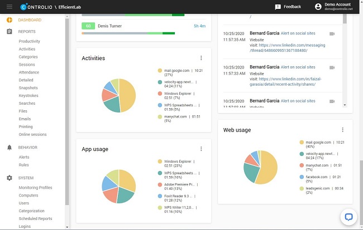Open the Categories report

tap(28, 57)
